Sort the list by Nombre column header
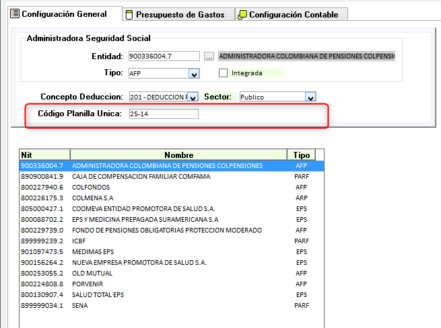The width and height of the screenshot is (441, 328). tap(178, 155)
